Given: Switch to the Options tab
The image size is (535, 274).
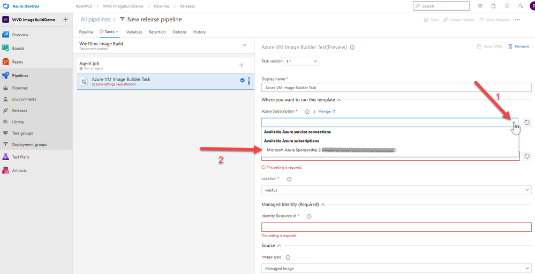Looking at the screenshot, I should pos(179,32).
